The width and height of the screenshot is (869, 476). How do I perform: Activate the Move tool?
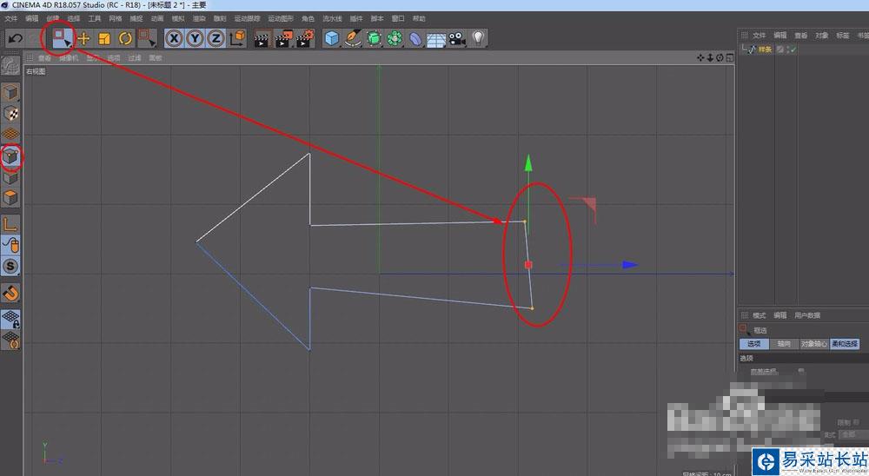(x=83, y=38)
